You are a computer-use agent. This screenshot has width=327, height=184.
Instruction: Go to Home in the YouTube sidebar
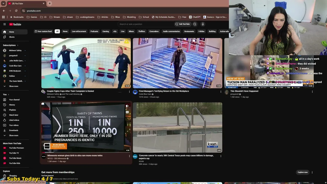click(14, 32)
